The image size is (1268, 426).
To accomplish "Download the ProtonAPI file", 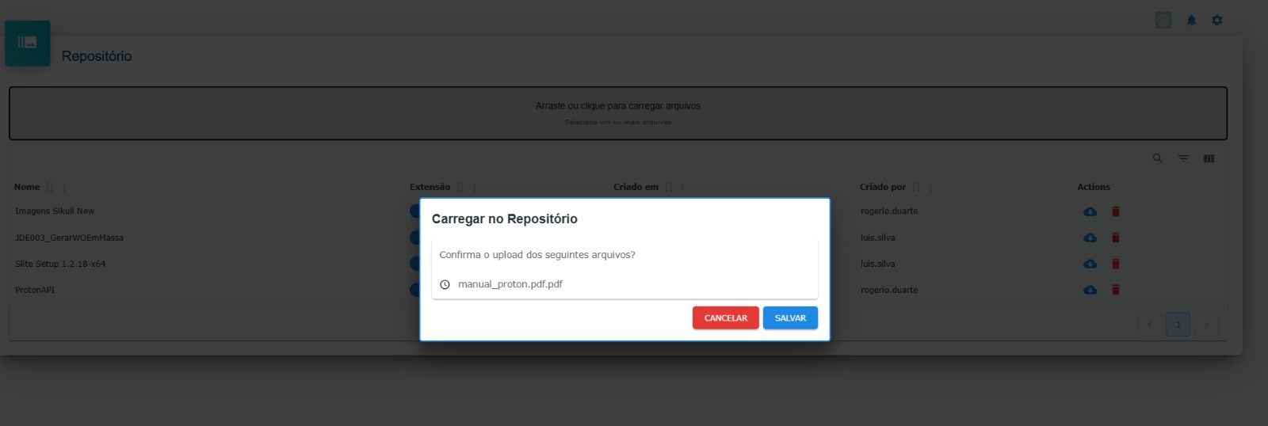I will [x=1090, y=290].
